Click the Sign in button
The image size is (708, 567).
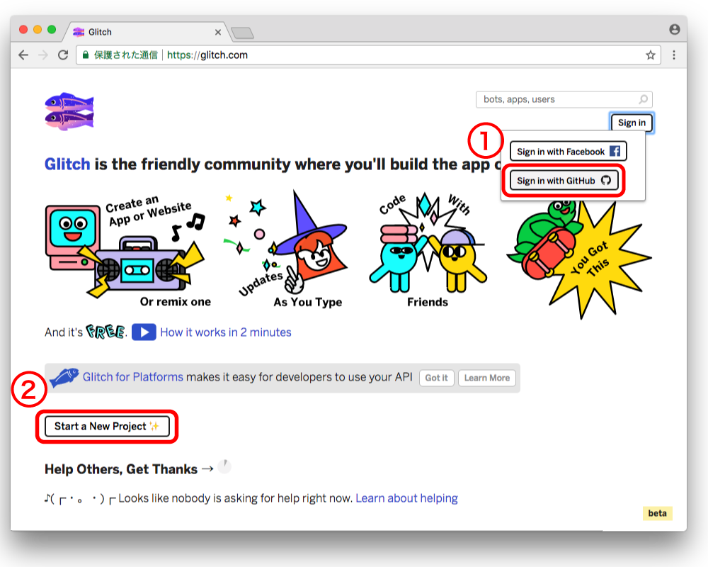[x=631, y=122]
